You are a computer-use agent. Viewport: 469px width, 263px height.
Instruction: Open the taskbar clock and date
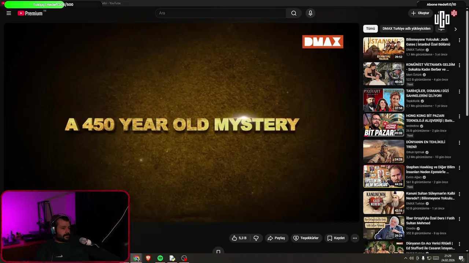[x=448, y=258]
